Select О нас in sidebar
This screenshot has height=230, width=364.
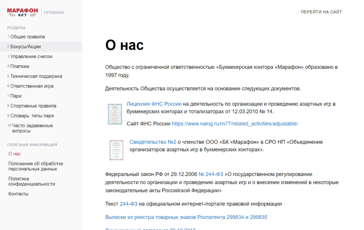[x=15, y=154]
